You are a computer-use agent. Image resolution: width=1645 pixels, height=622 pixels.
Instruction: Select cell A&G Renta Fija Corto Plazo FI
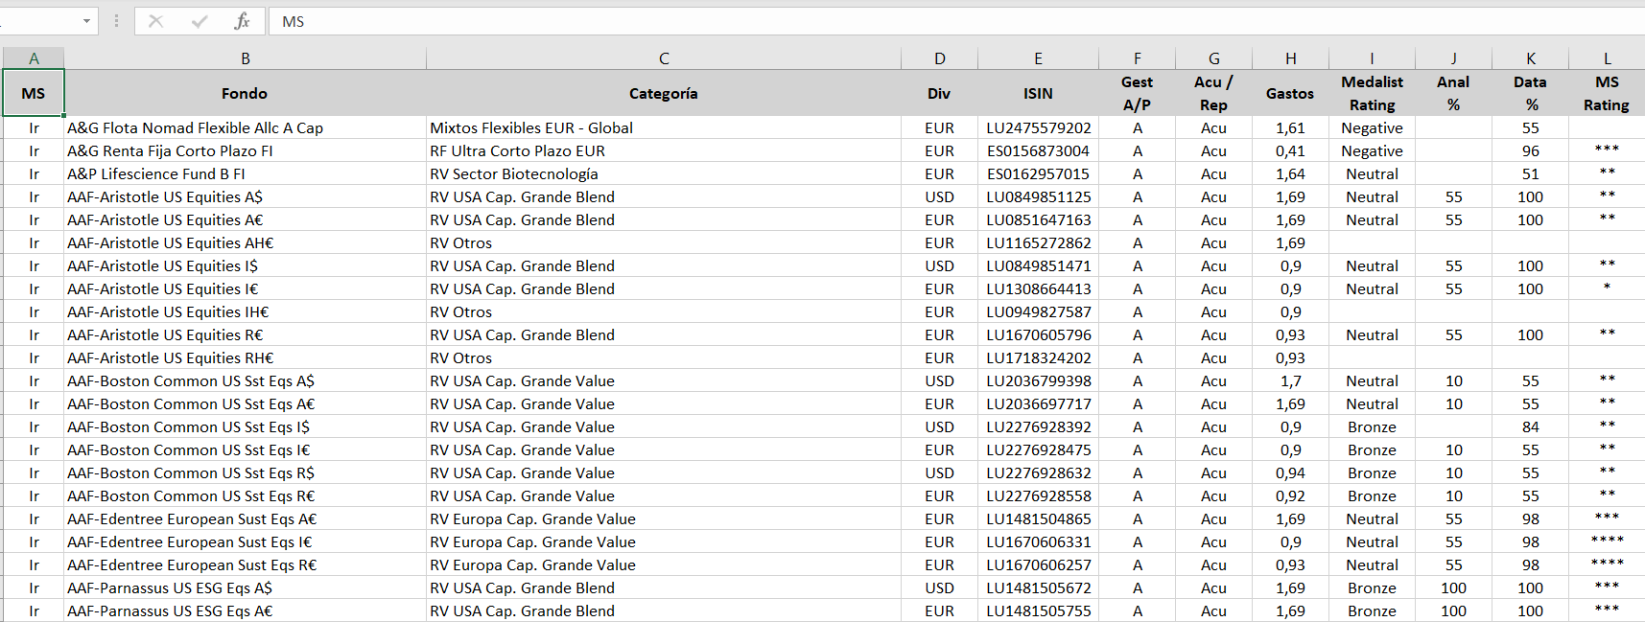tap(246, 150)
